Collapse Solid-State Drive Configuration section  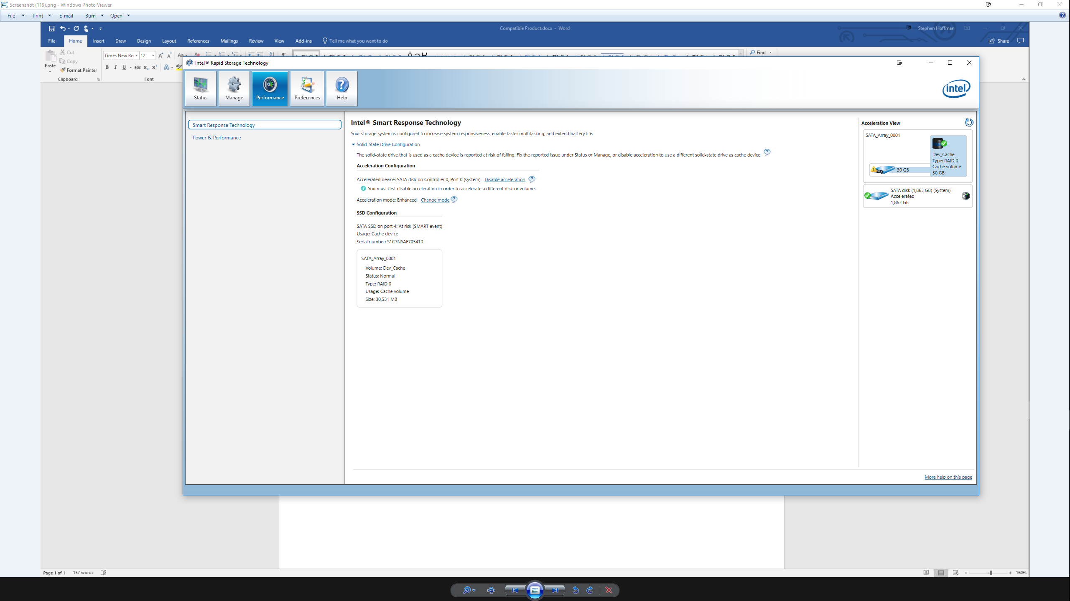click(353, 144)
